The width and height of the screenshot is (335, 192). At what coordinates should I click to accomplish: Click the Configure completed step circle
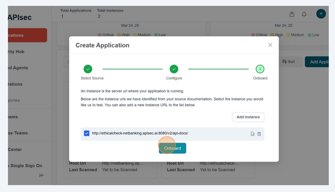tap(174, 69)
